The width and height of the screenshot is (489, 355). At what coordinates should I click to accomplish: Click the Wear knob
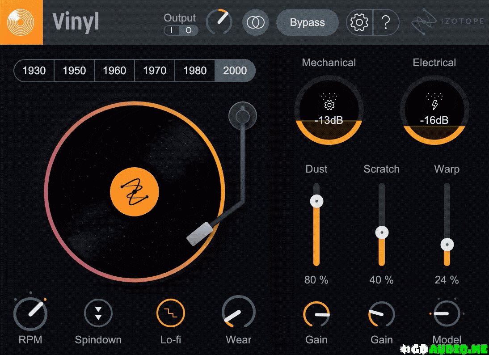pos(239,313)
